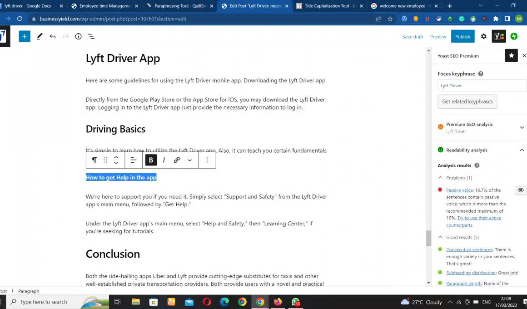This screenshot has width=527, height=309.
Task: Switch to the Title Capitalization Tool tab
Action: (x=329, y=6)
